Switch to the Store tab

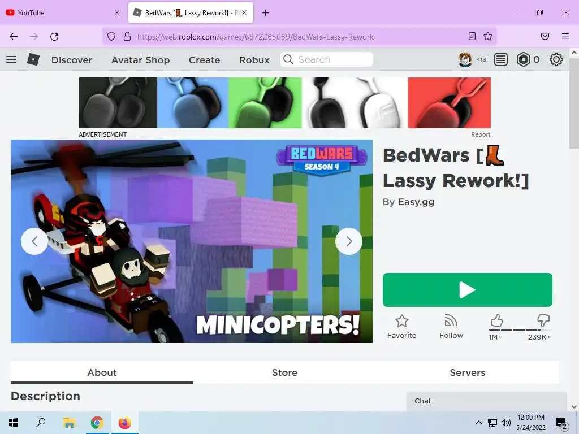pyautogui.click(x=284, y=372)
